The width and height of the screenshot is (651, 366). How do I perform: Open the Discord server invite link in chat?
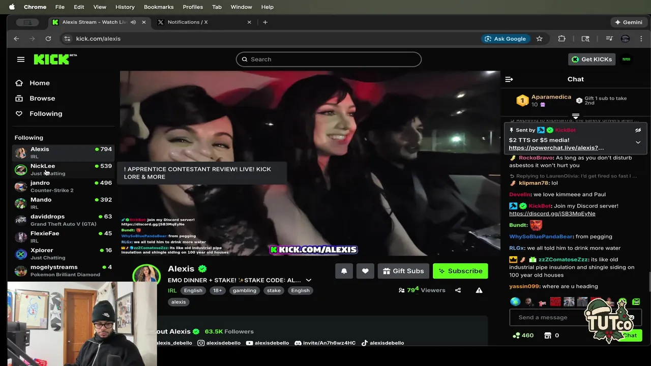coord(552,213)
